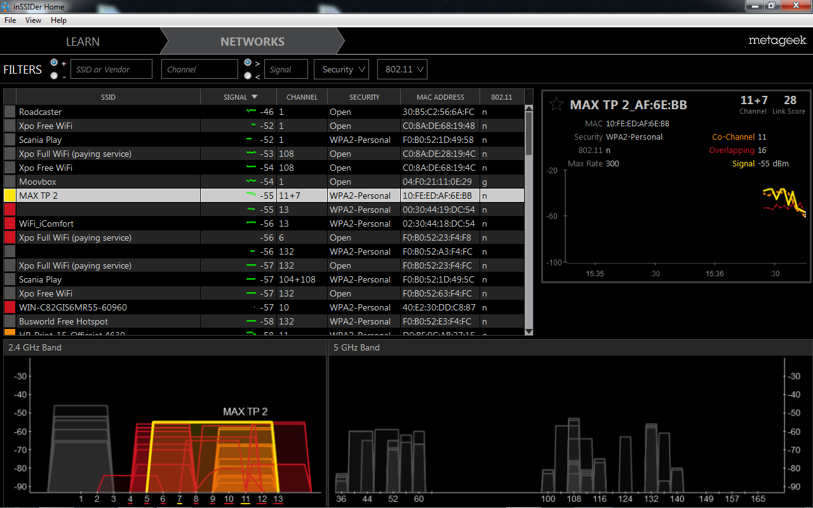
Task: Click MAC address F0:B0:52:1D:49:5C
Action: (x=439, y=279)
